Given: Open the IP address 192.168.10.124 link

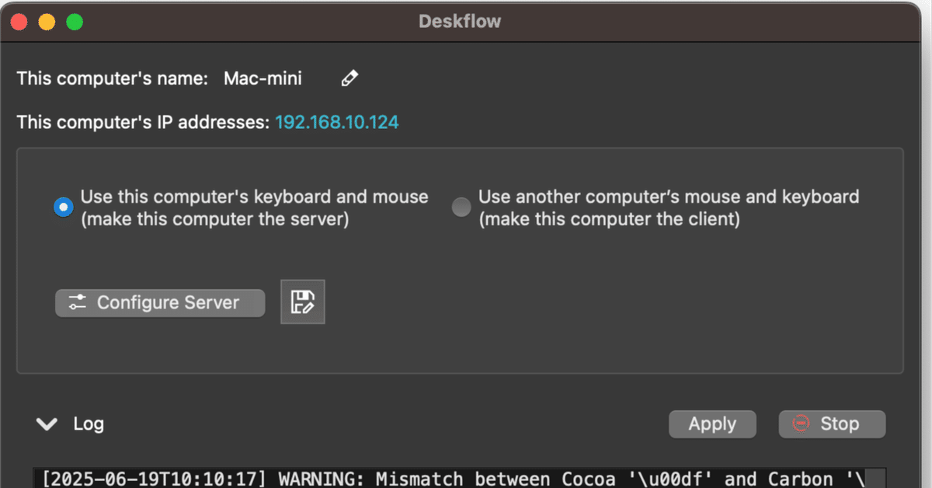Looking at the screenshot, I should [337, 122].
